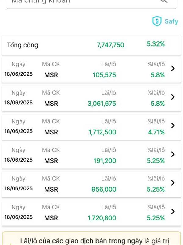The height and width of the screenshot is (245, 183).
Task: Tap date of the 1,720,800 transaction
Action: pyautogui.click(x=19, y=217)
